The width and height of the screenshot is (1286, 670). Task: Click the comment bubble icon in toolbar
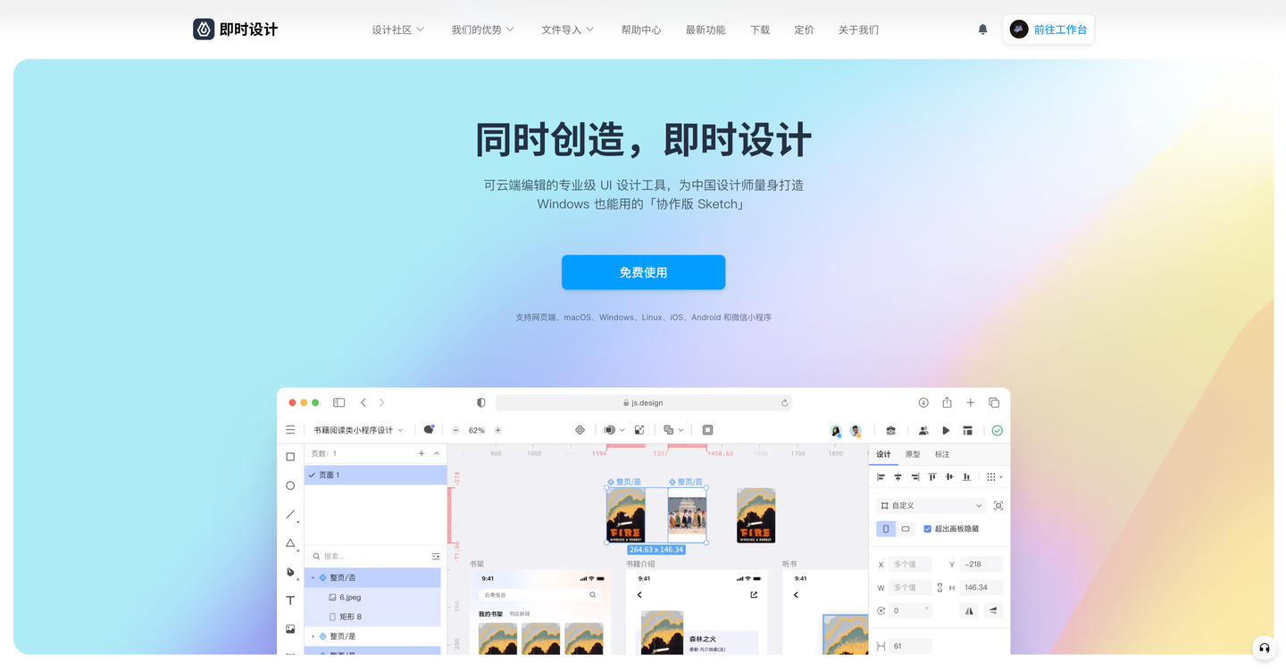point(429,430)
